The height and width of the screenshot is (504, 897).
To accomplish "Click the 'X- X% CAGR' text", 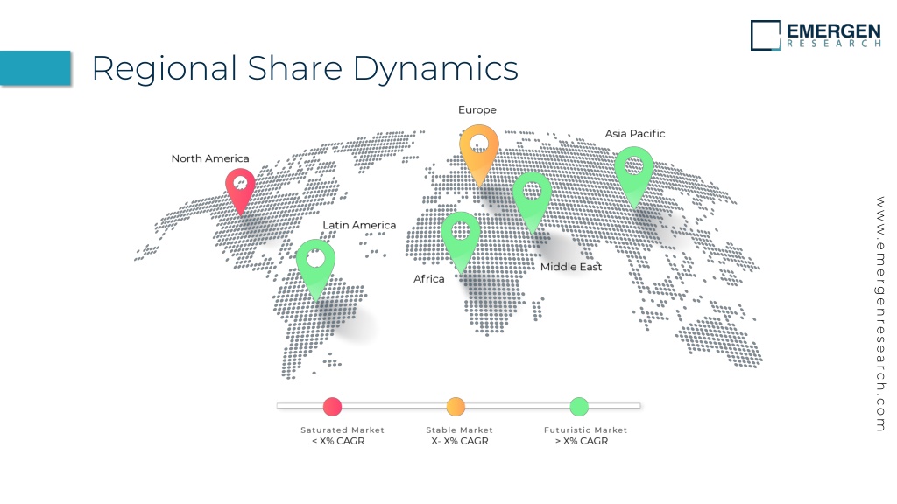I will 459,441.
